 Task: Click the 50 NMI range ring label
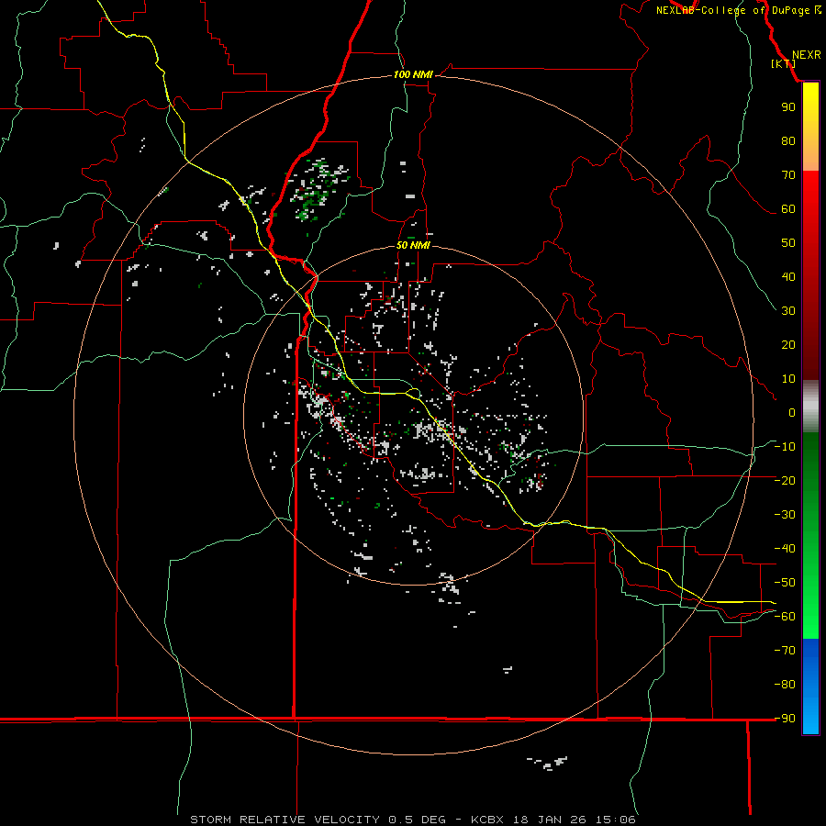(x=413, y=245)
